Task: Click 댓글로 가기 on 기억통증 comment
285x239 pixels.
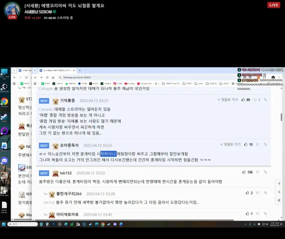Action: (x=228, y=100)
